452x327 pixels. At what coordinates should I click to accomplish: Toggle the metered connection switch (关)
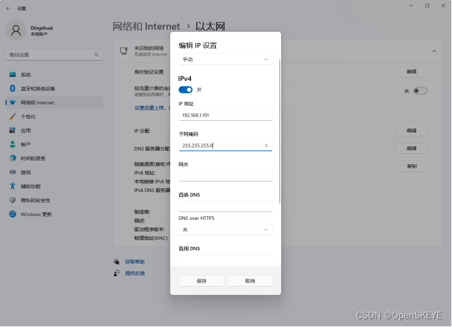[x=420, y=91]
